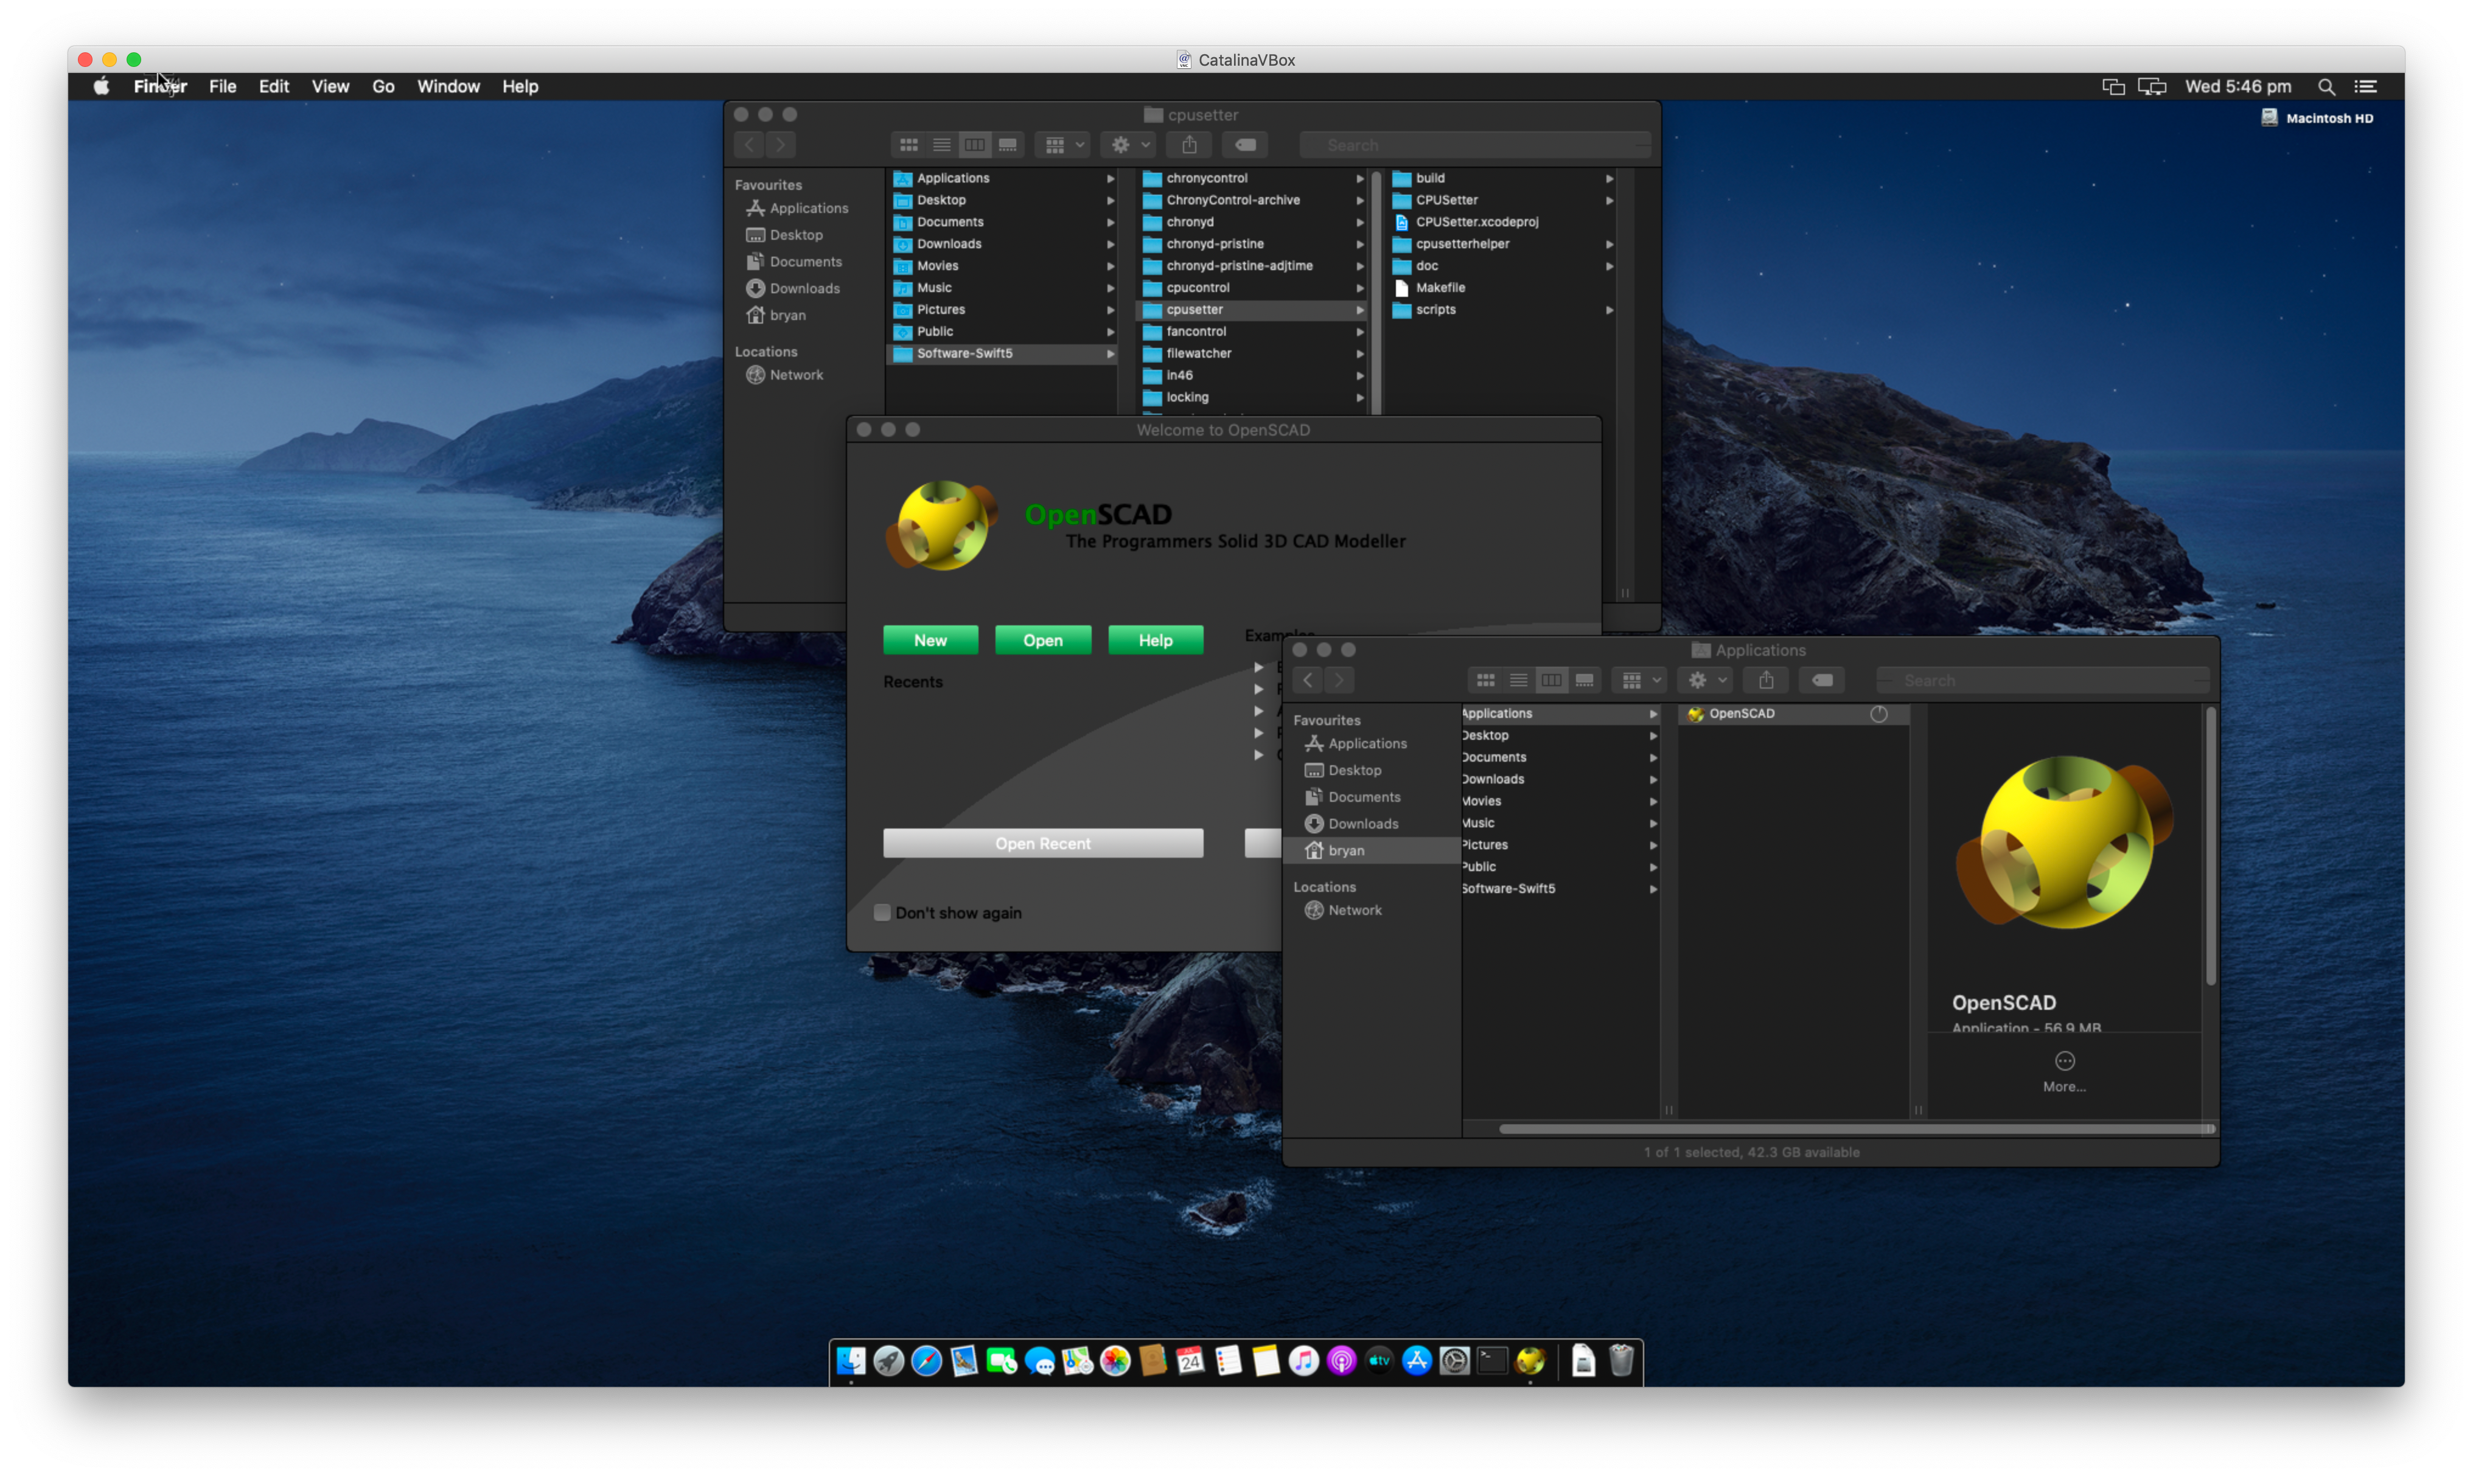
Task: Switch Applications window to list view
Action: (x=1518, y=679)
